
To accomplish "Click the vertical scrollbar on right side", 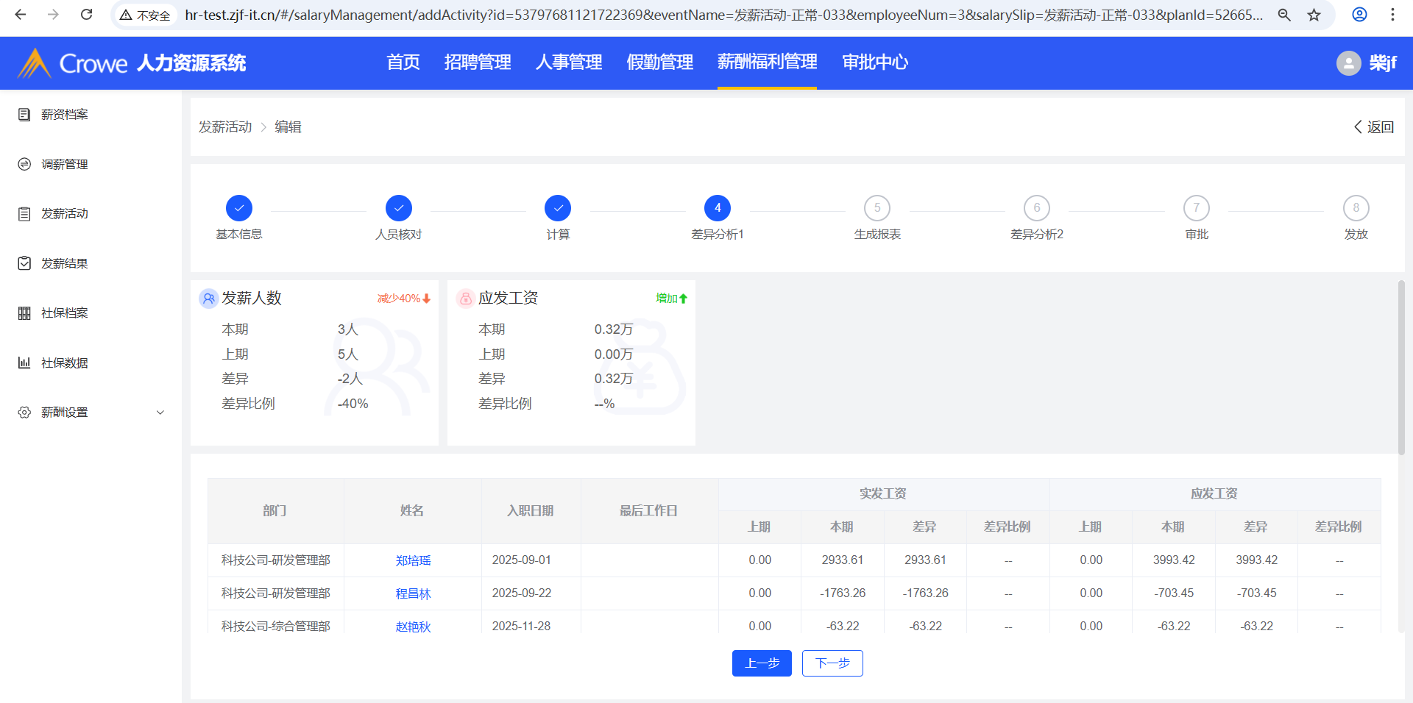I will pos(1401,368).
